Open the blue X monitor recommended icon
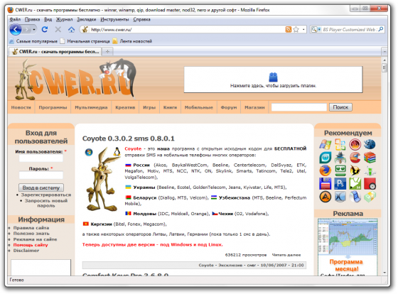 tap(340, 197)
